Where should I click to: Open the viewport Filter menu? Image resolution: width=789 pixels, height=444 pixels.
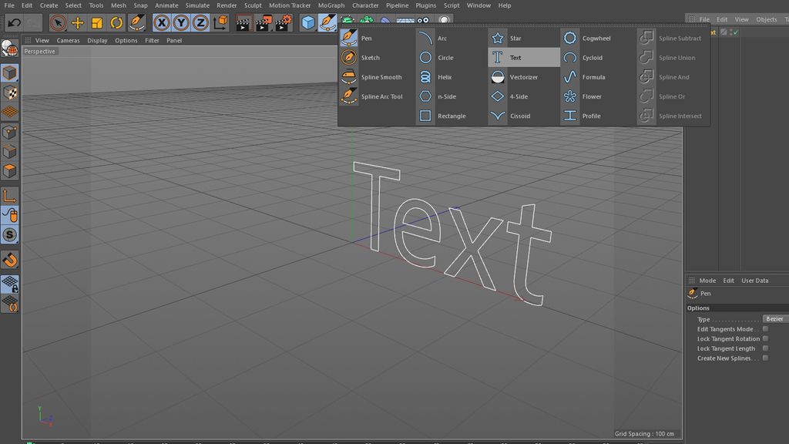152,40
